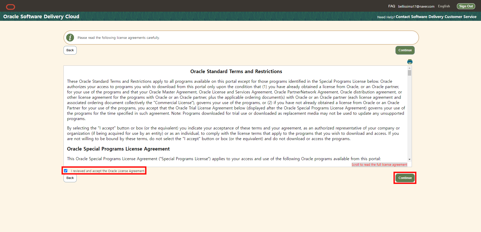481x232 pixels.
Task: Click 'Scroll to read the full license agreement' text
Action: pos(379,165)
